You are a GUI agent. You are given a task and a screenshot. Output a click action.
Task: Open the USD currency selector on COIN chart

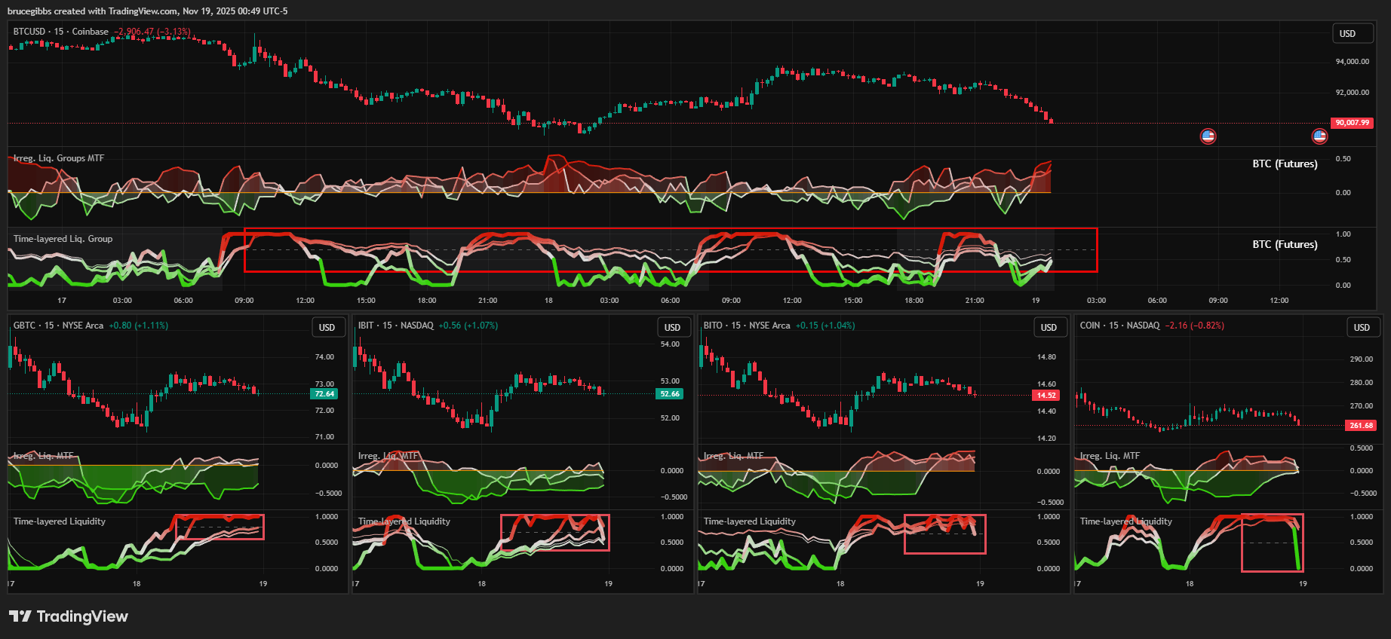coord(1362,328)
